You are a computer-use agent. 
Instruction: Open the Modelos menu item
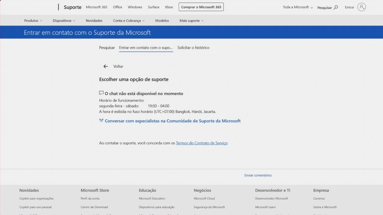pos(162,21)
